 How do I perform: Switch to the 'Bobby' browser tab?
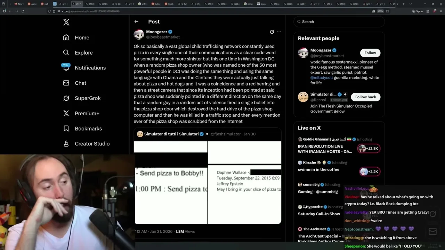click(x=169, y=4)
